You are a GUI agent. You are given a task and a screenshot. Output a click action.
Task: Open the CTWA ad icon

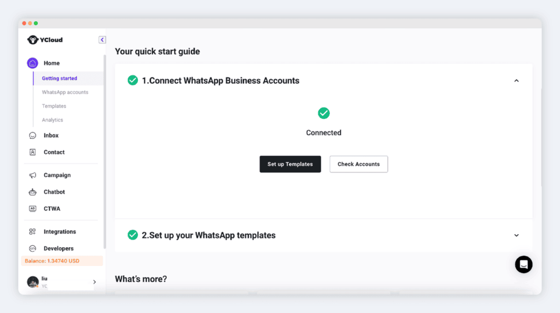(32, 208)
